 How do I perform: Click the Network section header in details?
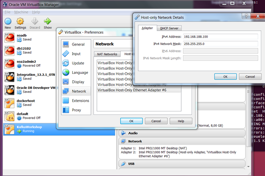182,141
